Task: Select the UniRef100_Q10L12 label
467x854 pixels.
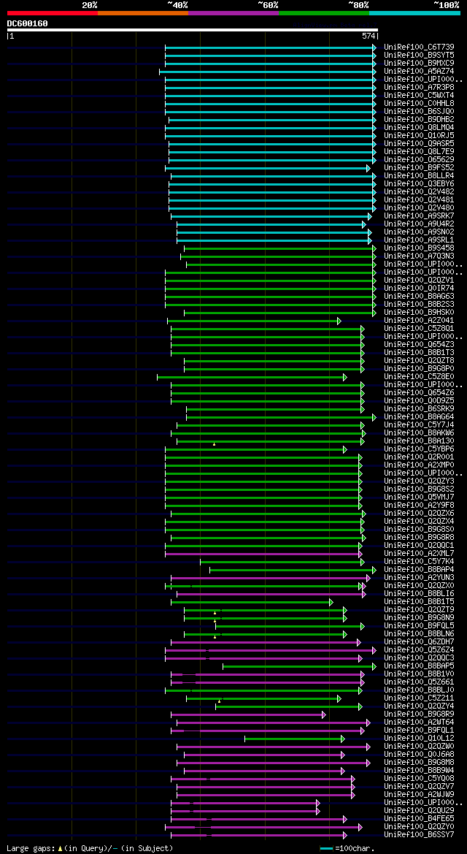Action: (419, 738)
